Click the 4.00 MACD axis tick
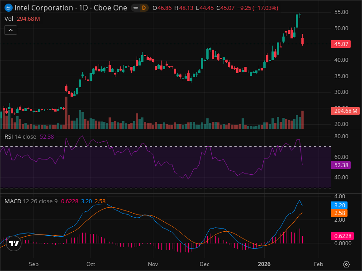The width and height of the screenshot is (362, 271). click(340, 196)
